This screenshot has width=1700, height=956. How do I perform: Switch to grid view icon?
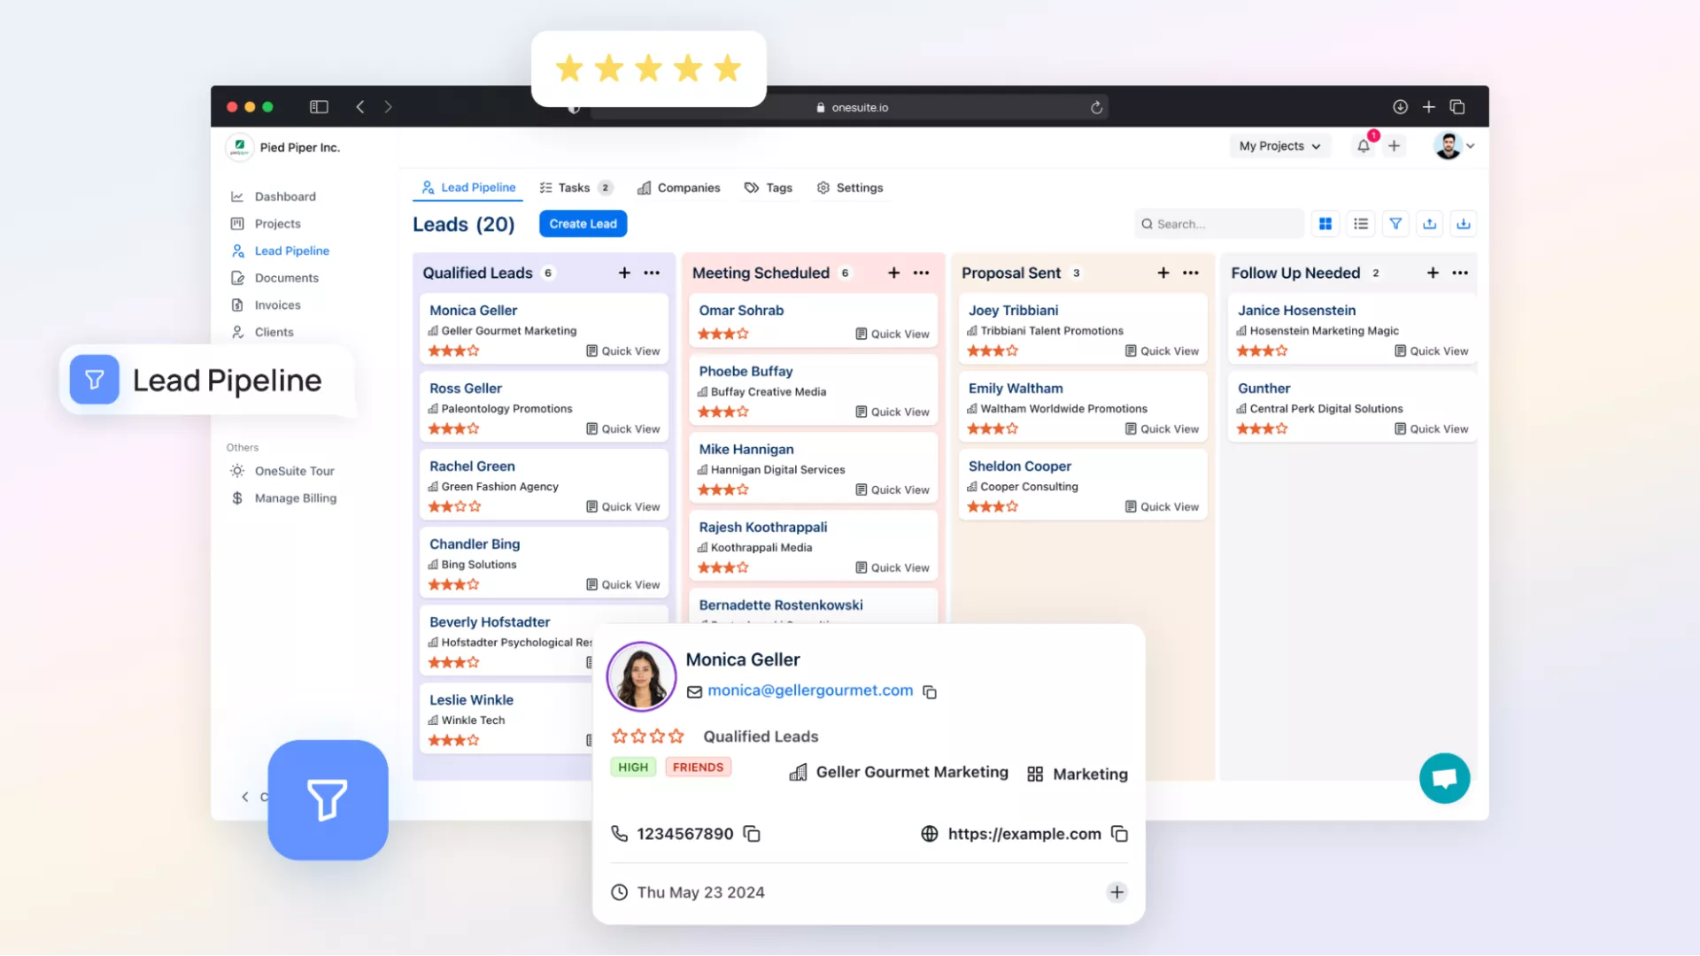coord(1325,224)
